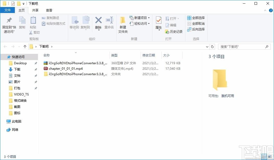
Task: Switch to the 主页 (Home) tab
Action: click(x=22, y=10)
